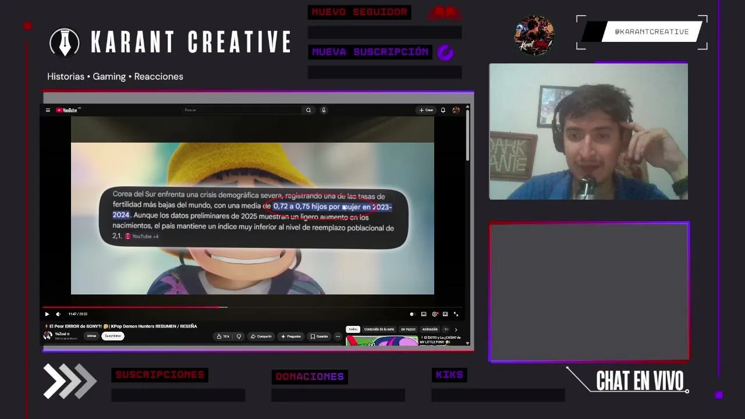Open the YeZosi channel avatar
The image size is (745, 419).
48,336
